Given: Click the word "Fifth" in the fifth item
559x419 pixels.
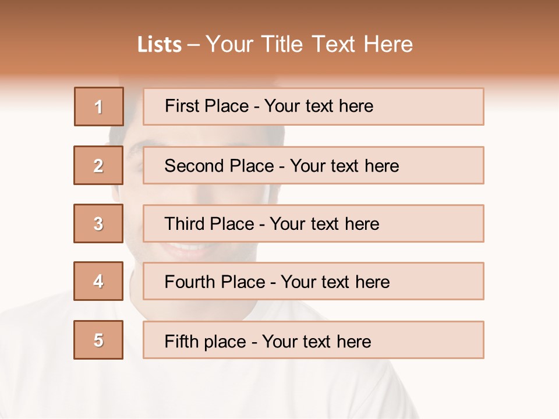Looking at the screenshot, I should 182,341.
